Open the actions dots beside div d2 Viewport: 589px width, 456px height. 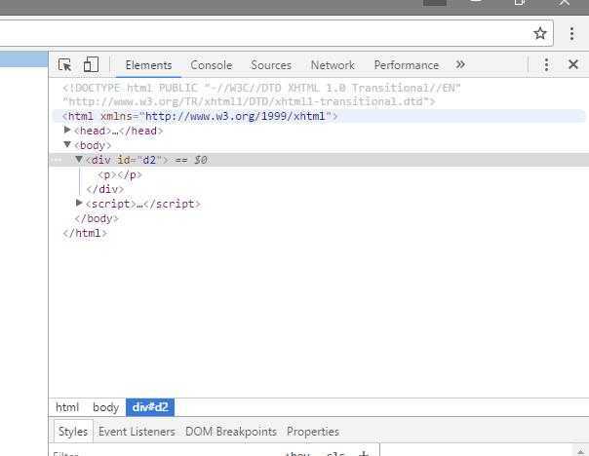[x=57, y=160]
